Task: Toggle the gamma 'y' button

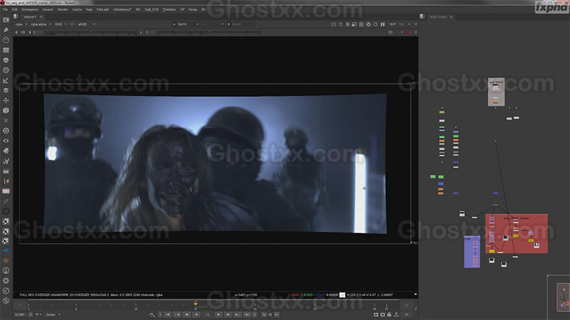Action: [141, 32]
